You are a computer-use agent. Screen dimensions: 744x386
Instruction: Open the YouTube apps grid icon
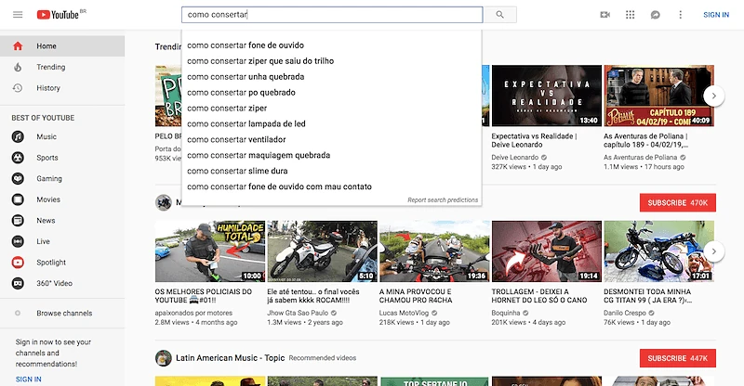[631, 15]
